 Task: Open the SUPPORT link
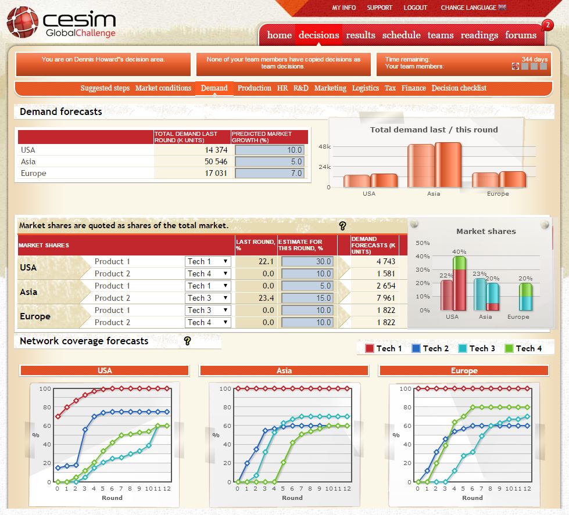pyautogui.click(x=380, y=8)
